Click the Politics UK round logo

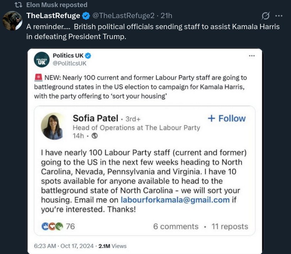[42, 59]
